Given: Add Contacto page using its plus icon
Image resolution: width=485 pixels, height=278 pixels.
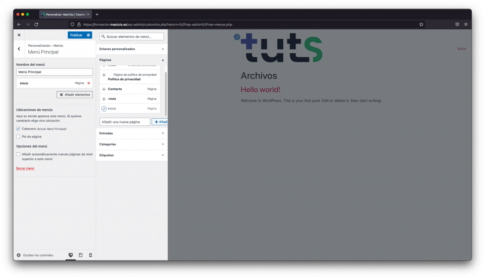Looking at the screenshot, I should click(104, 89).
